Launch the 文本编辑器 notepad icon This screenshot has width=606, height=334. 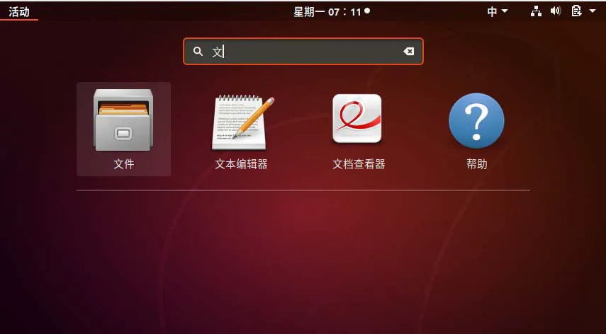click(x=242, y=122)
